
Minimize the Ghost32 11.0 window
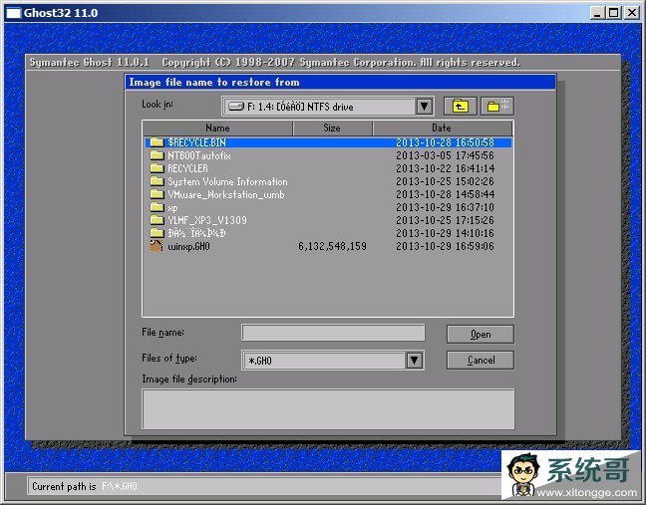coord(596,13)
